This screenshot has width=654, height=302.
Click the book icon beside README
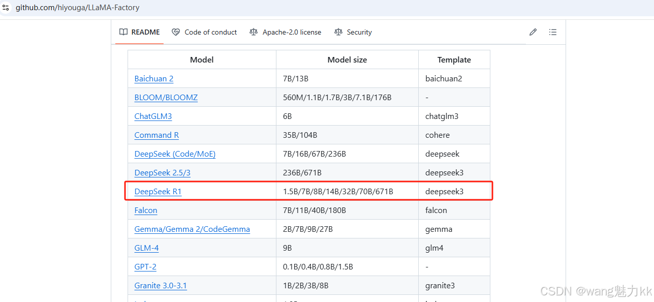(x=123, y=32)
